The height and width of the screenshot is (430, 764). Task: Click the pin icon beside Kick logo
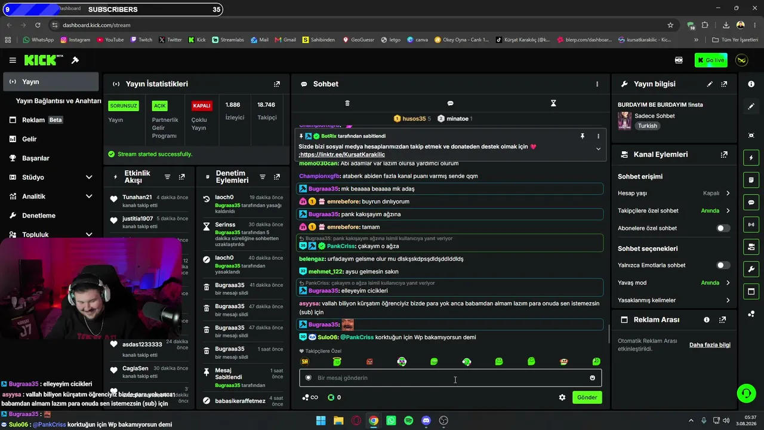click(75, 60)
